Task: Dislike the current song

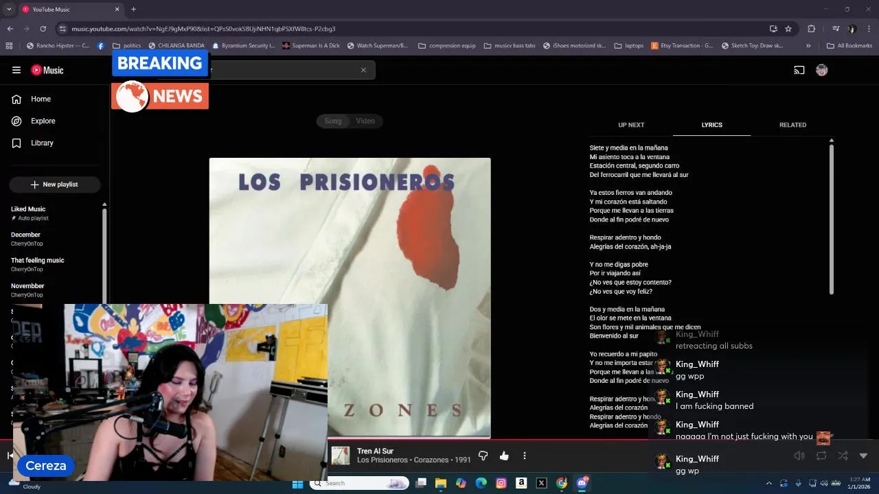Action: [x=483, y=456]
